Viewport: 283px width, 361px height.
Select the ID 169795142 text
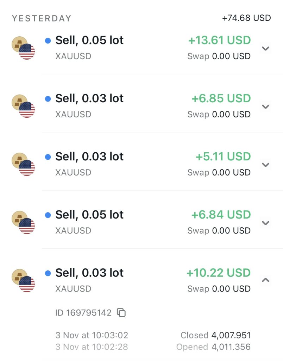[x=83, y=313]
